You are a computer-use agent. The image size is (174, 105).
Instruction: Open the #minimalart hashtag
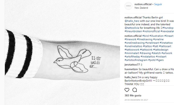click(132, 53)
